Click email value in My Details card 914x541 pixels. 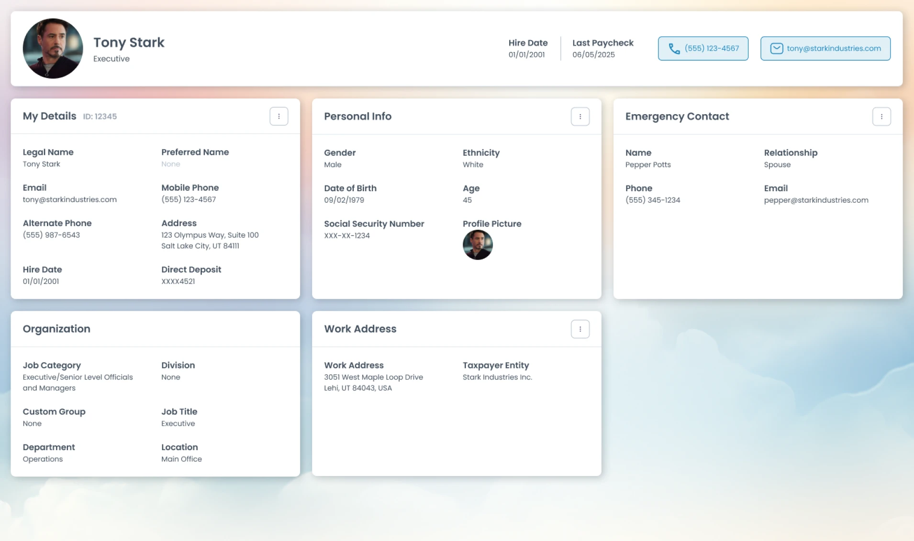click(69, 199)
